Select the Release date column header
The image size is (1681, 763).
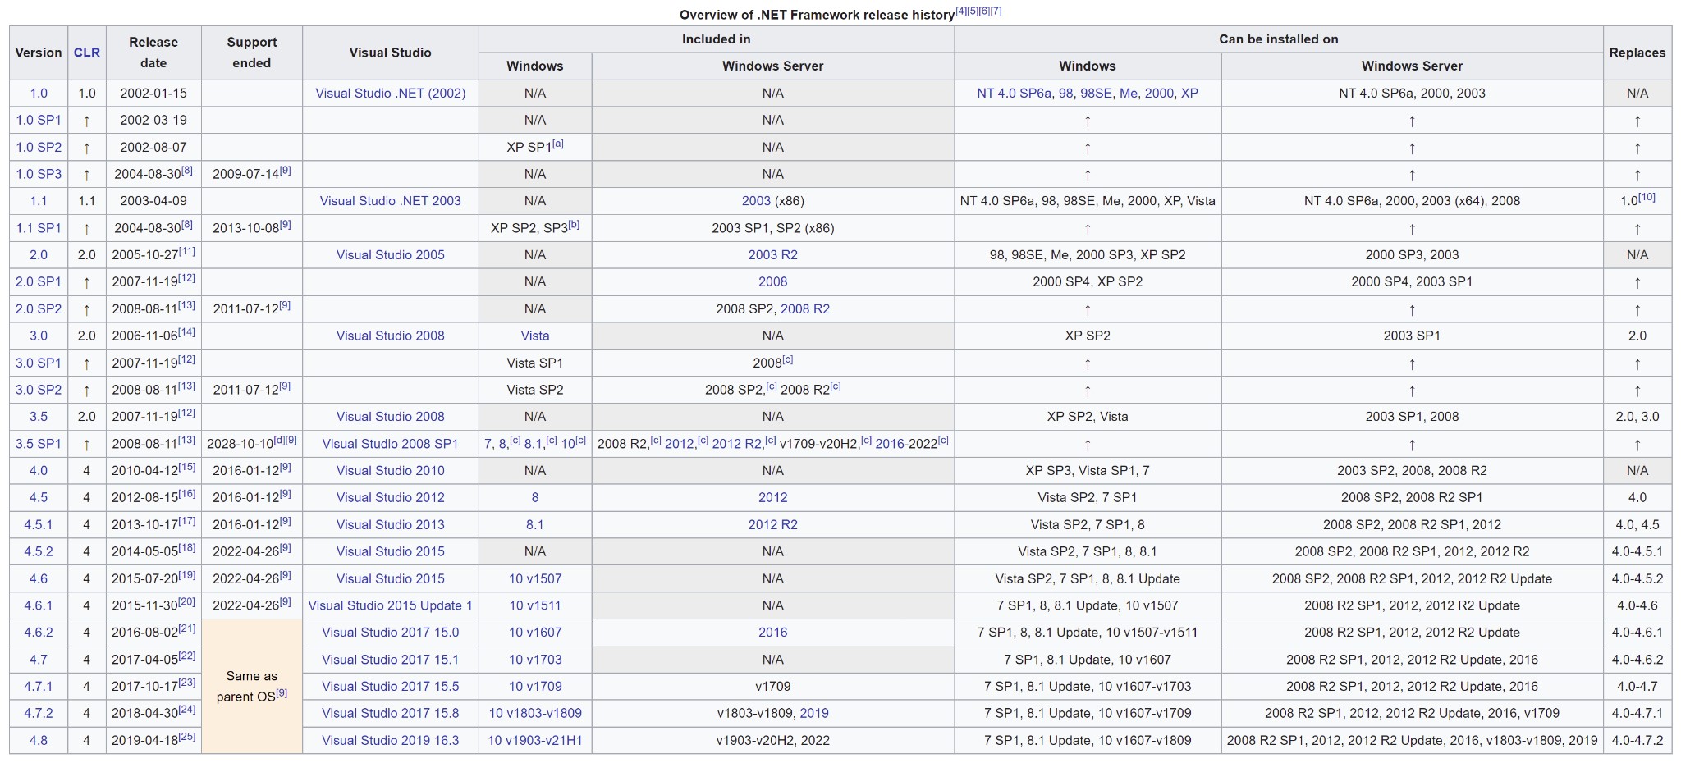click(153, 53)
